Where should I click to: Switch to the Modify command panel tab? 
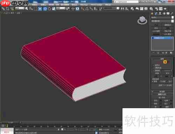click(156, 14)
